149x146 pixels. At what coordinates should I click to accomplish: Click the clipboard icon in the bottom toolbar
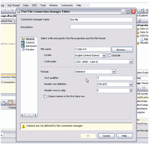pos(4,103)
